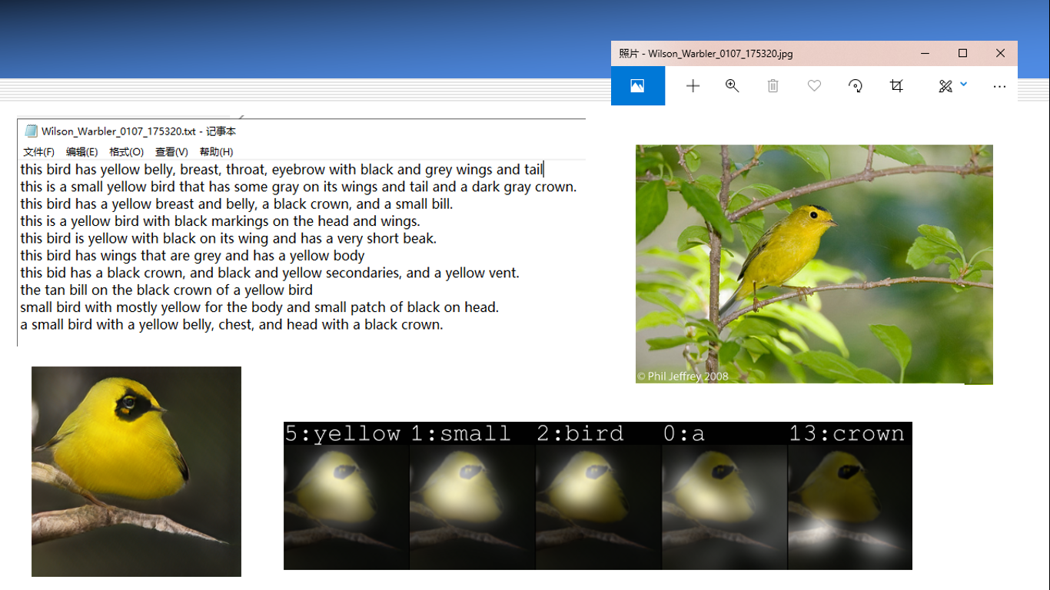Click the add-to-album plus icon
This screenshot has width=1050, height=590.
click(693, 85)
